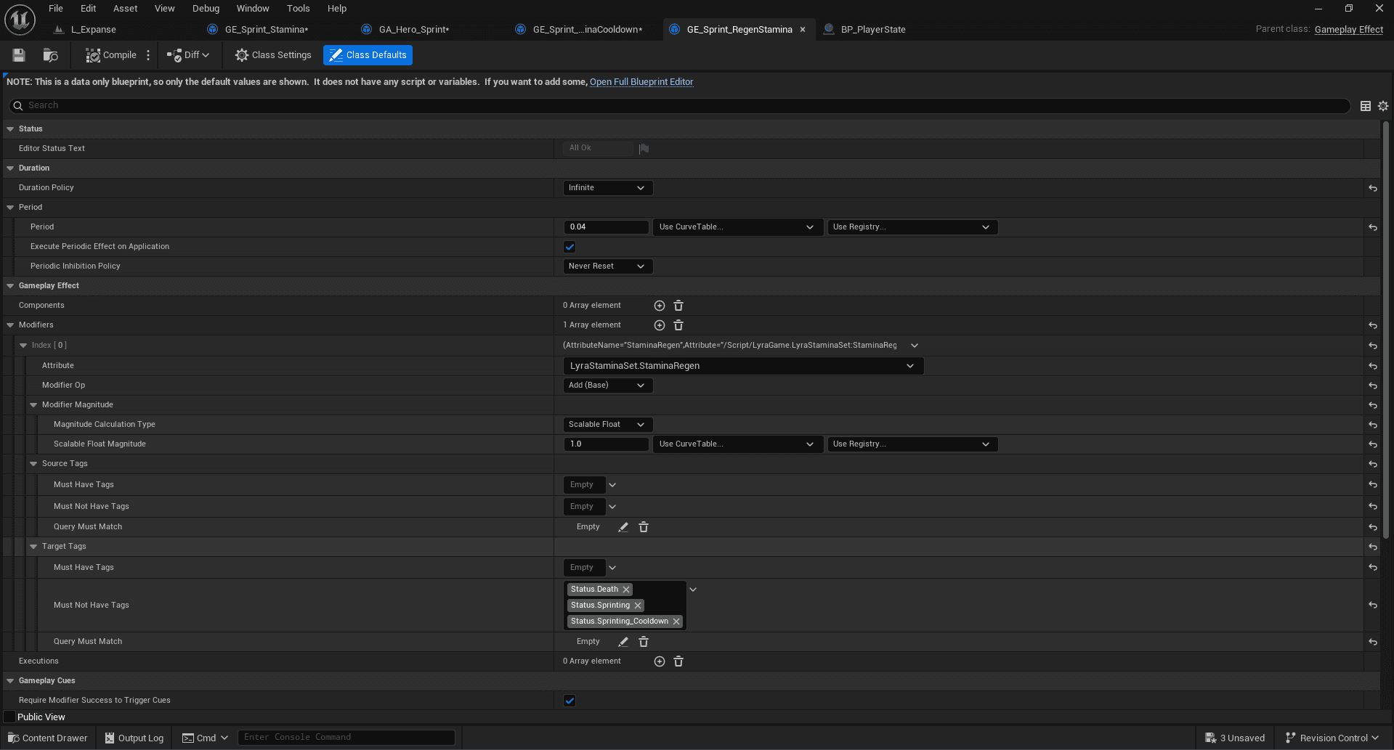Image resolution: width=1394 pixels, height=750 pixels.
Task: Click the Editor Status Text flag icon
Action: coord(644,148)
